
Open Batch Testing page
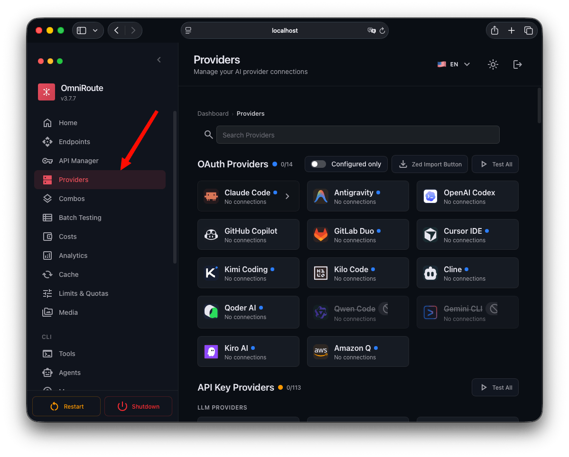pos(100,218)
